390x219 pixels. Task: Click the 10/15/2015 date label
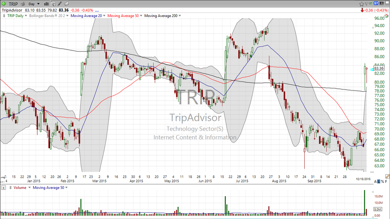(363, 179)
